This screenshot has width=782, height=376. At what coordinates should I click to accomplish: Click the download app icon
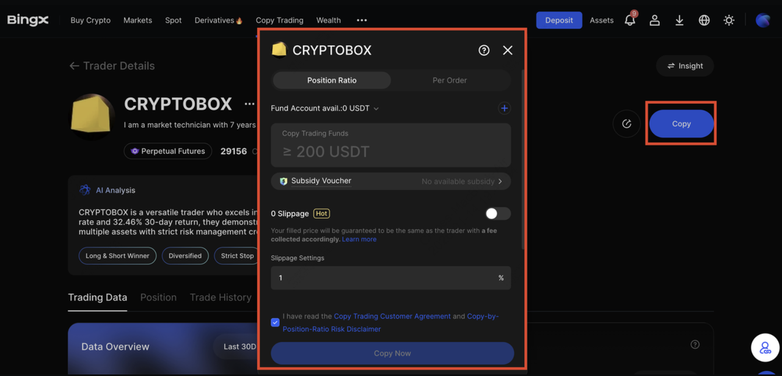(x=679, y=20)
